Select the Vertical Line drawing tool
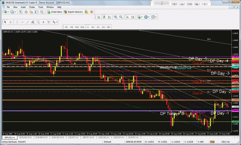The width and height of the screenshot is (241, 145). point(17,22)
